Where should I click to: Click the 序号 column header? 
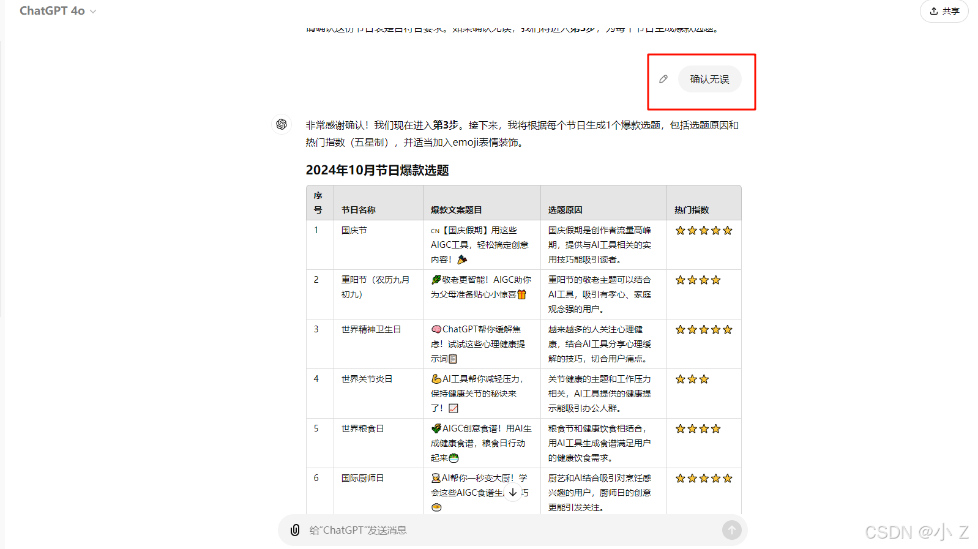320,203
